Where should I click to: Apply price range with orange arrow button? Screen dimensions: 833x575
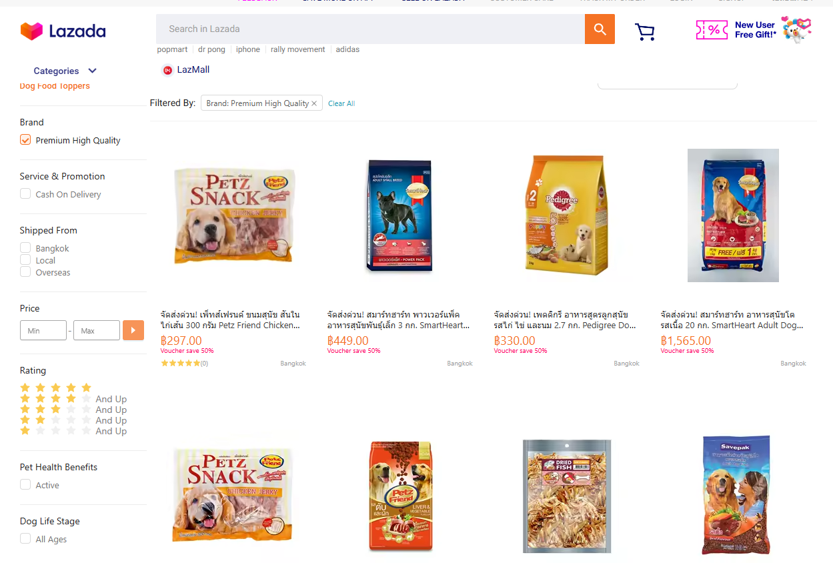(x=133, y=330)
